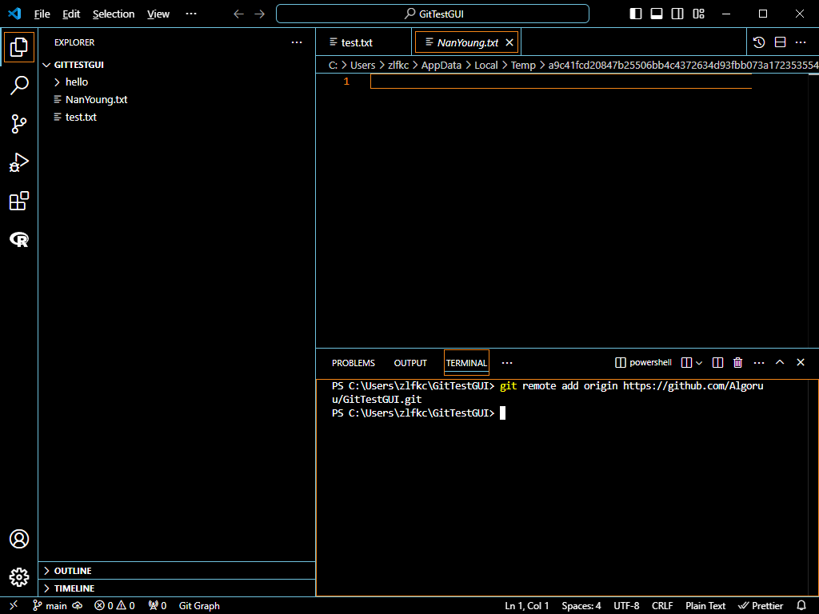Open the Git Graph status bar button

pyautogui.click(x=199, y=606)
